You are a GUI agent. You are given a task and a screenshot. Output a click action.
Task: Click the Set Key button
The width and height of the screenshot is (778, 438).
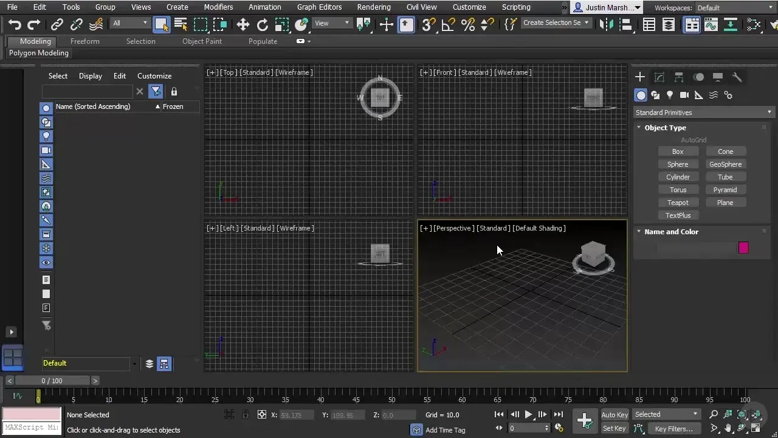[614, 428]
